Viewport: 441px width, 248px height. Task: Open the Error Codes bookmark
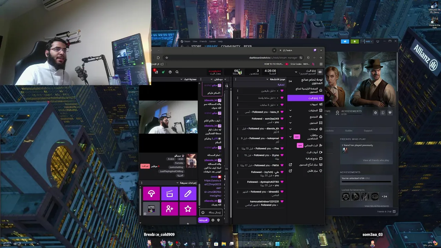pyautogui.click(x=302, y=64)
